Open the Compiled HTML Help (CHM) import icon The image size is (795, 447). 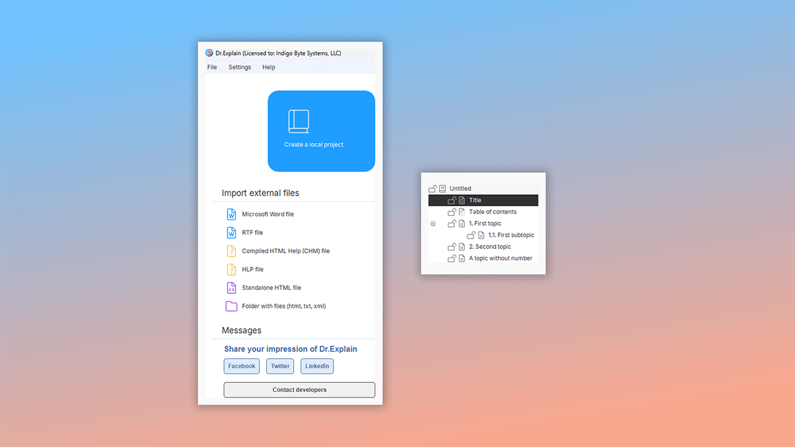pyautogui.click(x=231, y=251)
